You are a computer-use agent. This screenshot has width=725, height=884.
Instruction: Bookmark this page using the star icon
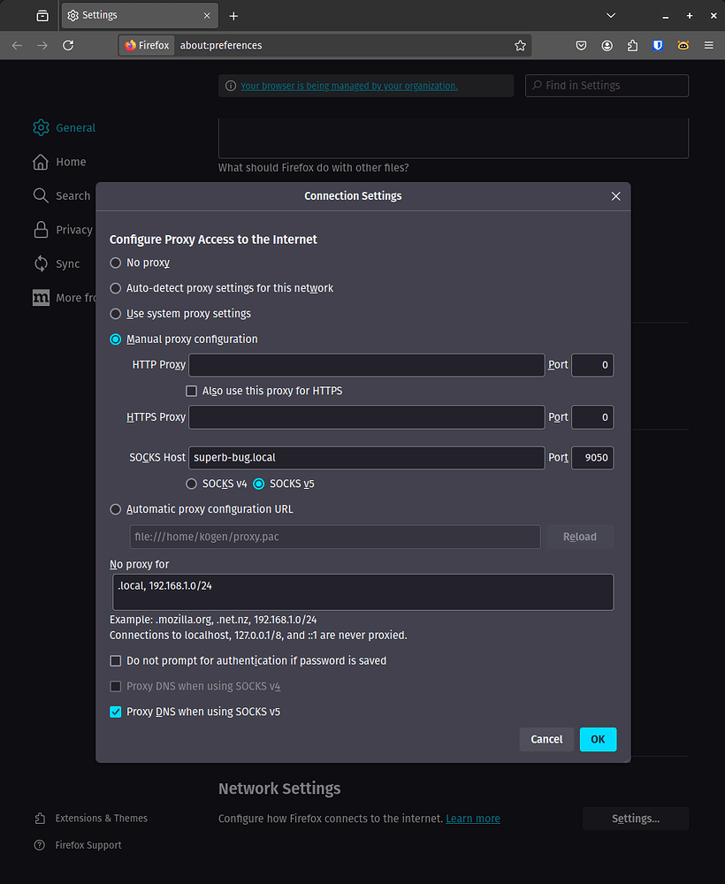[520, 45]
